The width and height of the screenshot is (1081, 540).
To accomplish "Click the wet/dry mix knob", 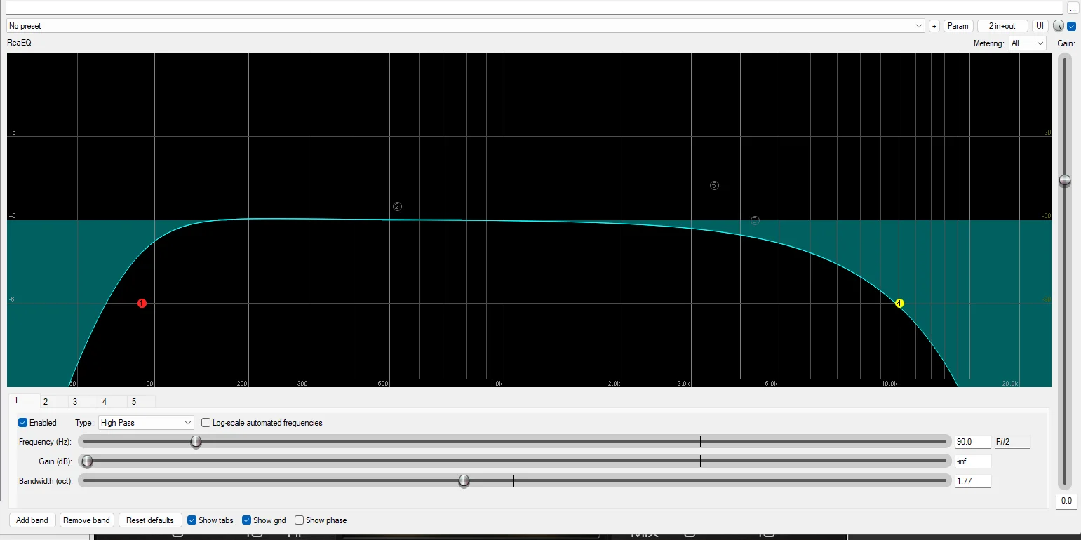I will coord(1059,26).
